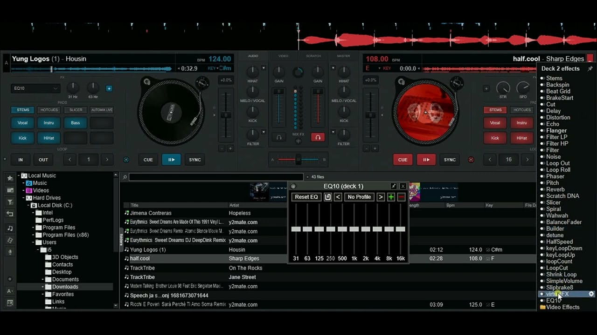This screenshot has height=335, width=597.
Task: Expand the Program Files (x86) node
Action: (x=34, y=235)
